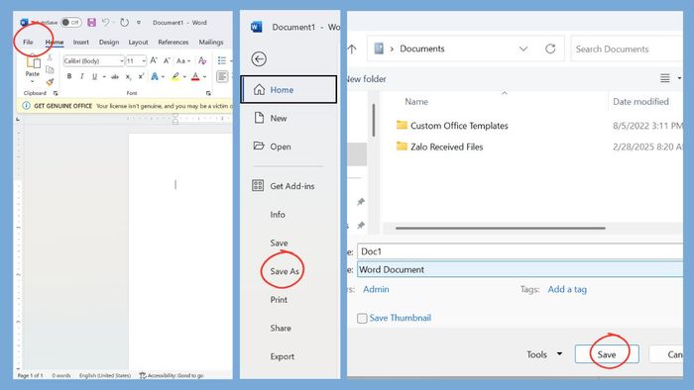694x390 pixels.
Task: Click the Cut scissors icon
Action: (50, 57)
